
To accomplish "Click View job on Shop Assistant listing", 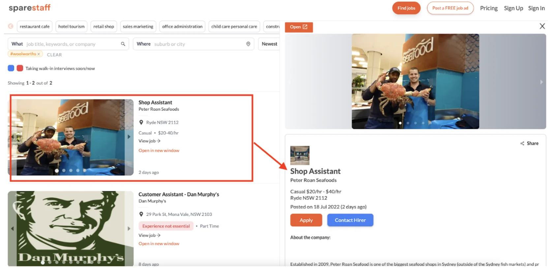I will 149,141.
